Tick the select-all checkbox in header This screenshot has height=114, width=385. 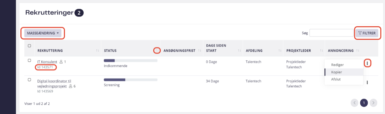pos(29,46)
